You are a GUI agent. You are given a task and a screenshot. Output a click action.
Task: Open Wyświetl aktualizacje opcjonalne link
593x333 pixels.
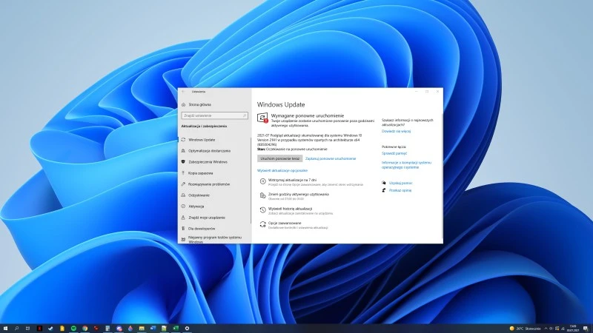point(282,171)
